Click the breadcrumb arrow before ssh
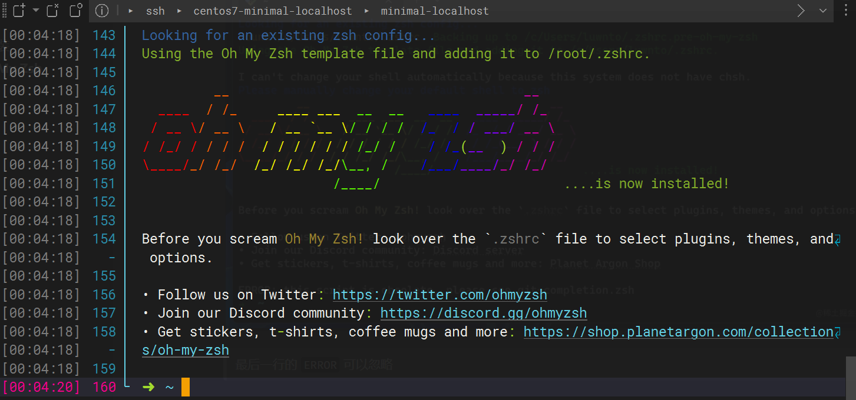The height and width of the screenshot is (400, 856). [131, 10]
